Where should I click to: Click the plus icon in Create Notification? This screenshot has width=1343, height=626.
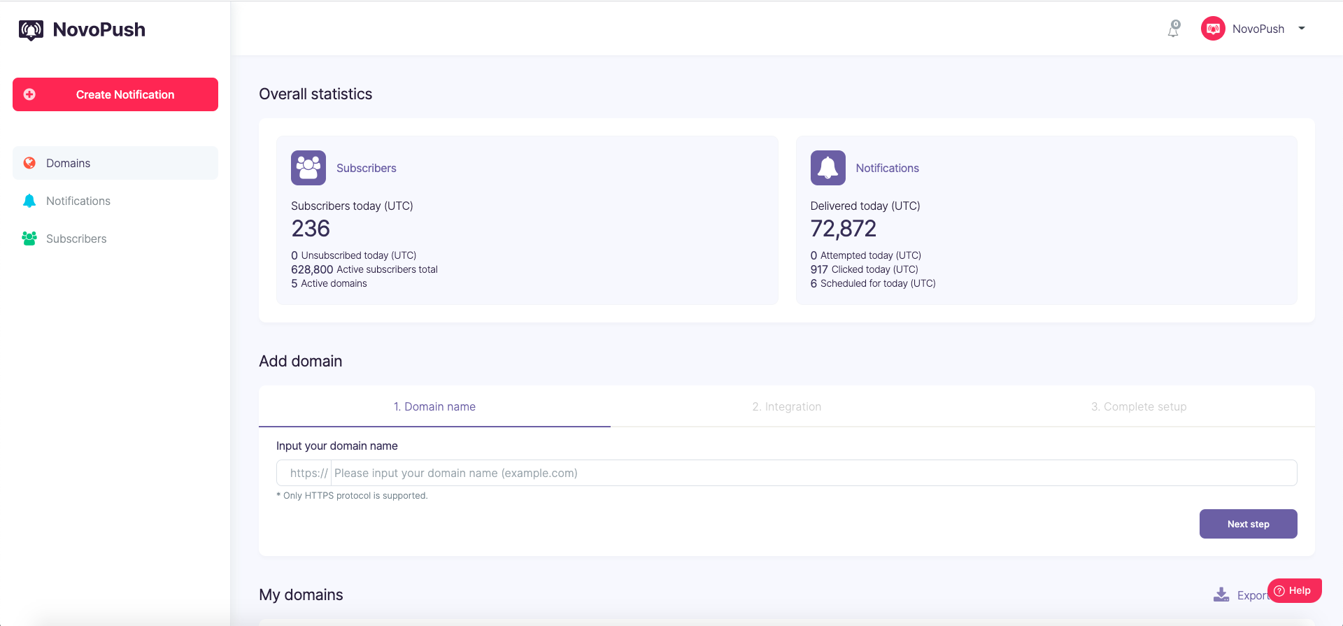click(x=29, y=94)
